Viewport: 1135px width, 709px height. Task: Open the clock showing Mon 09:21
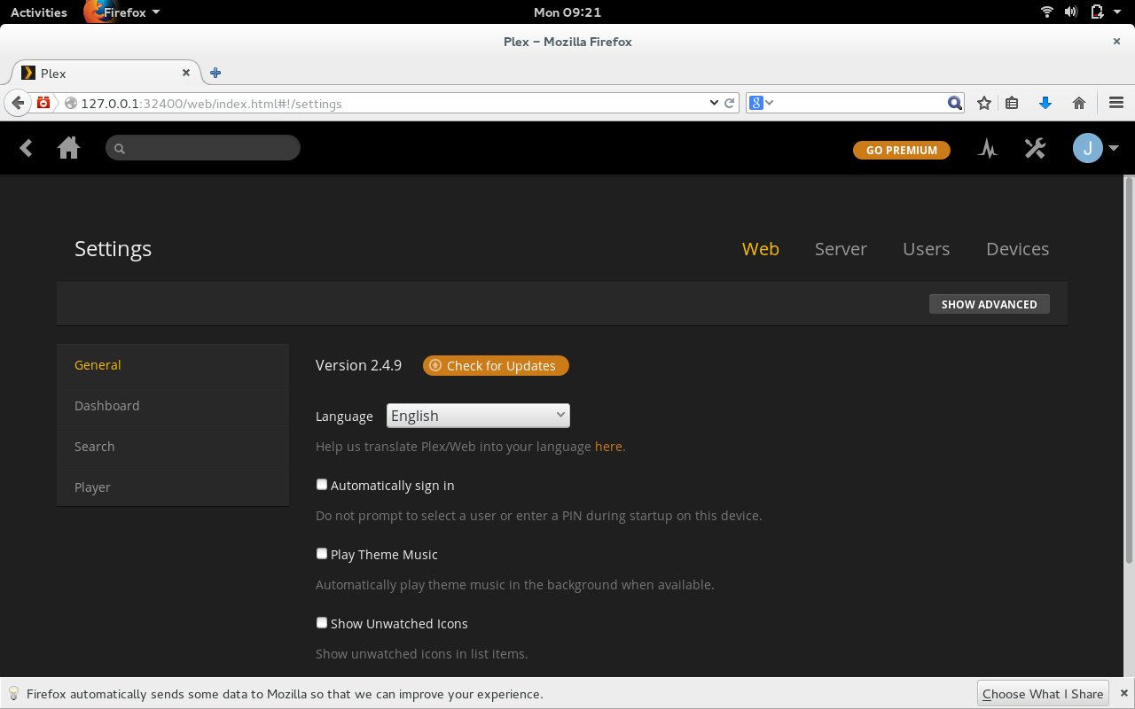click(x=567, y=12)
